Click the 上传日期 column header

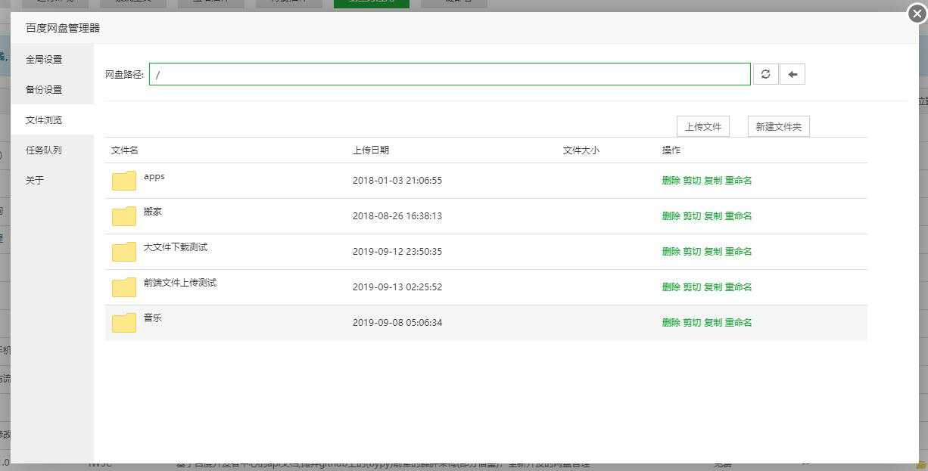click(x=371, y=150)
